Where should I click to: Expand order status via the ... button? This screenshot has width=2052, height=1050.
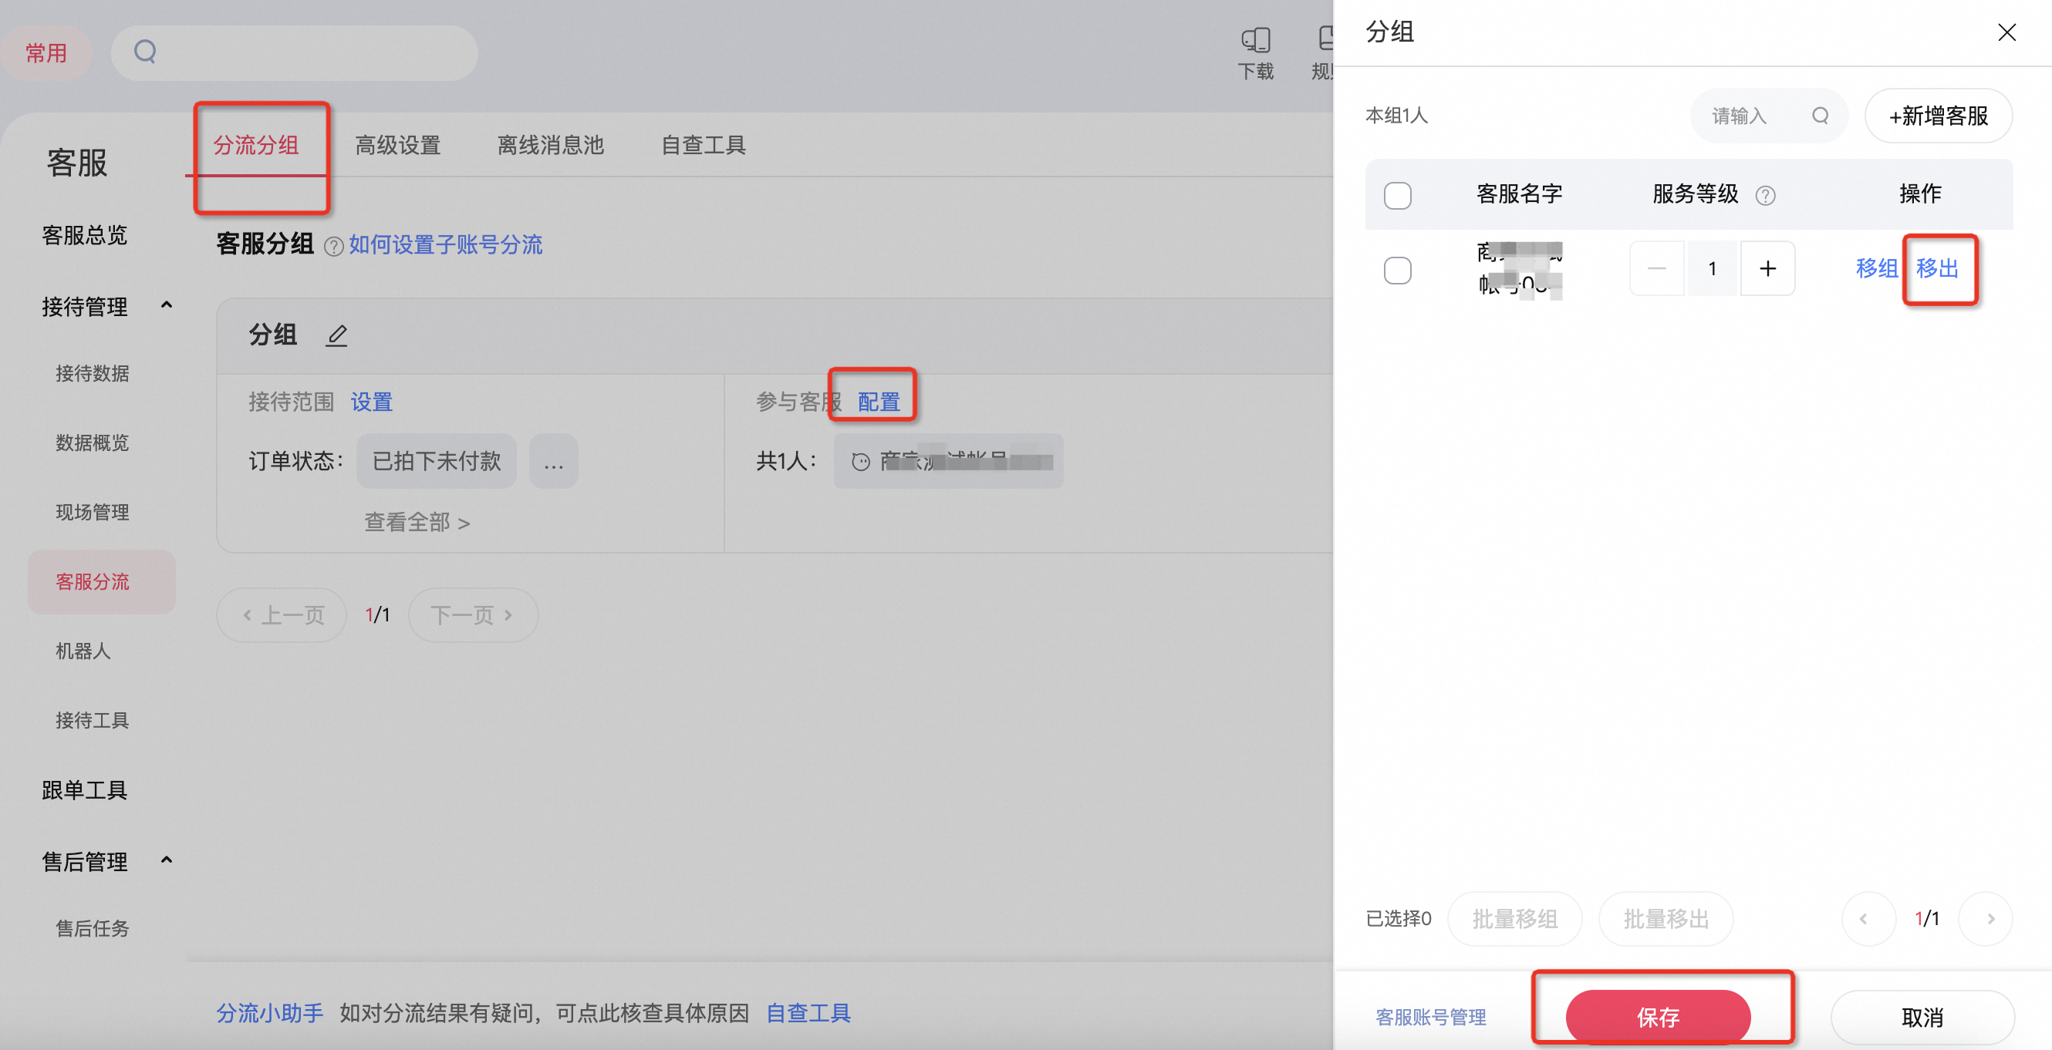click(554, 461)
